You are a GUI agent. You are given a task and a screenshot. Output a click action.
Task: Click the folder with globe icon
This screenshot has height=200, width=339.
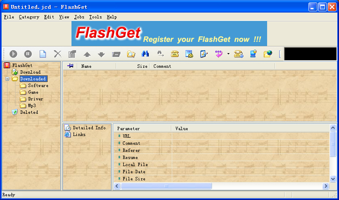[268, 54]
